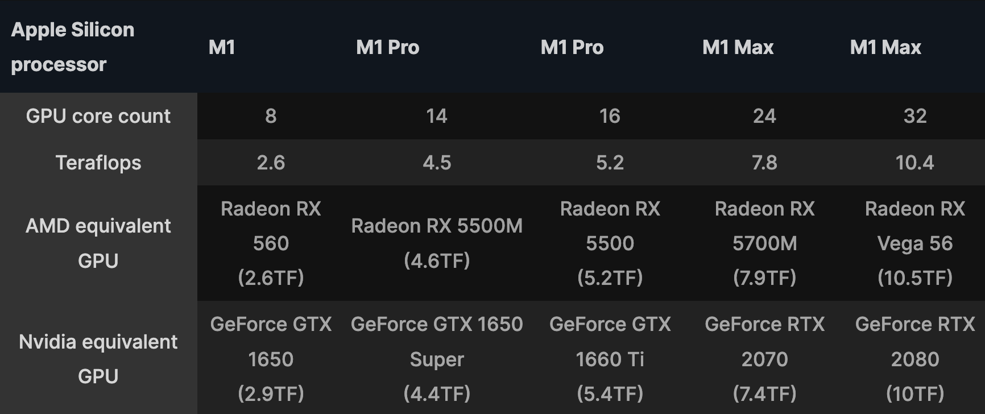
Task: Select the 10.4 teraflops value
Action: pos(915,163)
